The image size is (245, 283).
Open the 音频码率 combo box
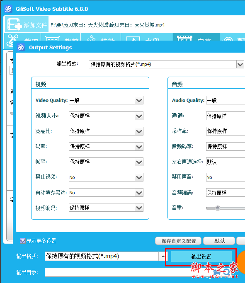click(226, 147)
